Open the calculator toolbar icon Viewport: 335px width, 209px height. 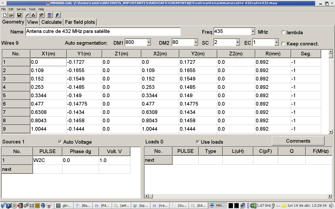pyautogui.click(x=49, y=15)
